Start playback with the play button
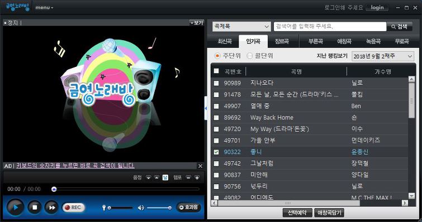The height and width of the screenshot is (222, 422). point(15,207)
